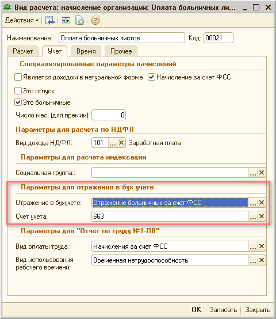Click the Число мес. (для премии) field
This screenshot has width=276, height=319.
pos(109,115)
